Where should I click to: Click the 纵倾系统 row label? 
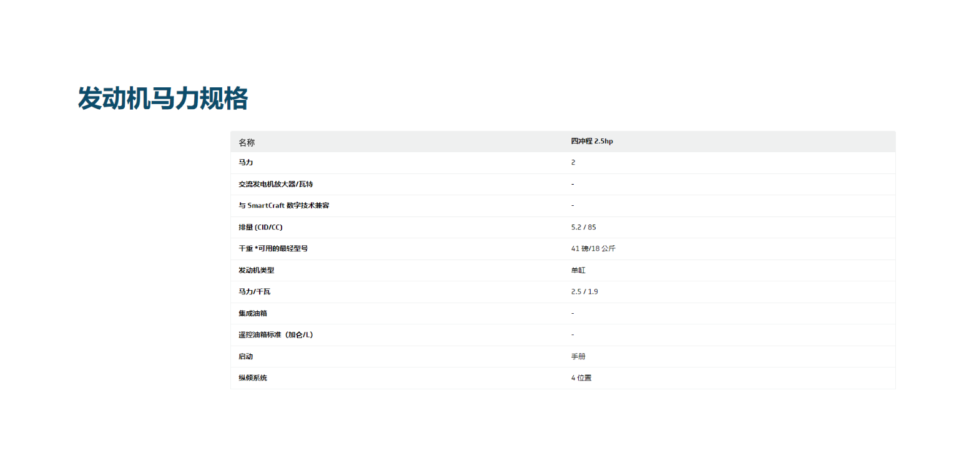[x=253, y=378]
